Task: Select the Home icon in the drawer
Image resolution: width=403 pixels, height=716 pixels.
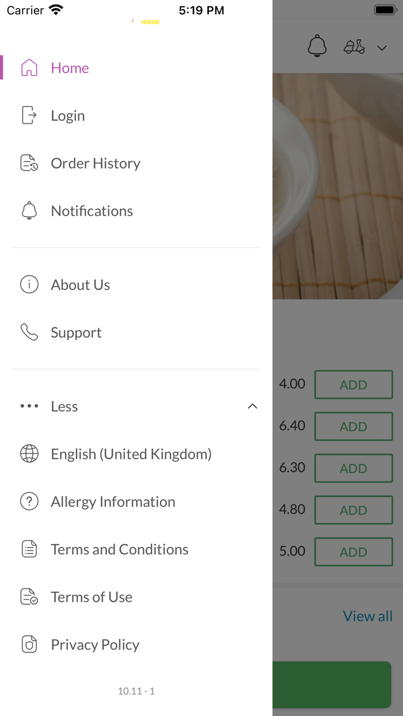Action: (x=29, y=68)
